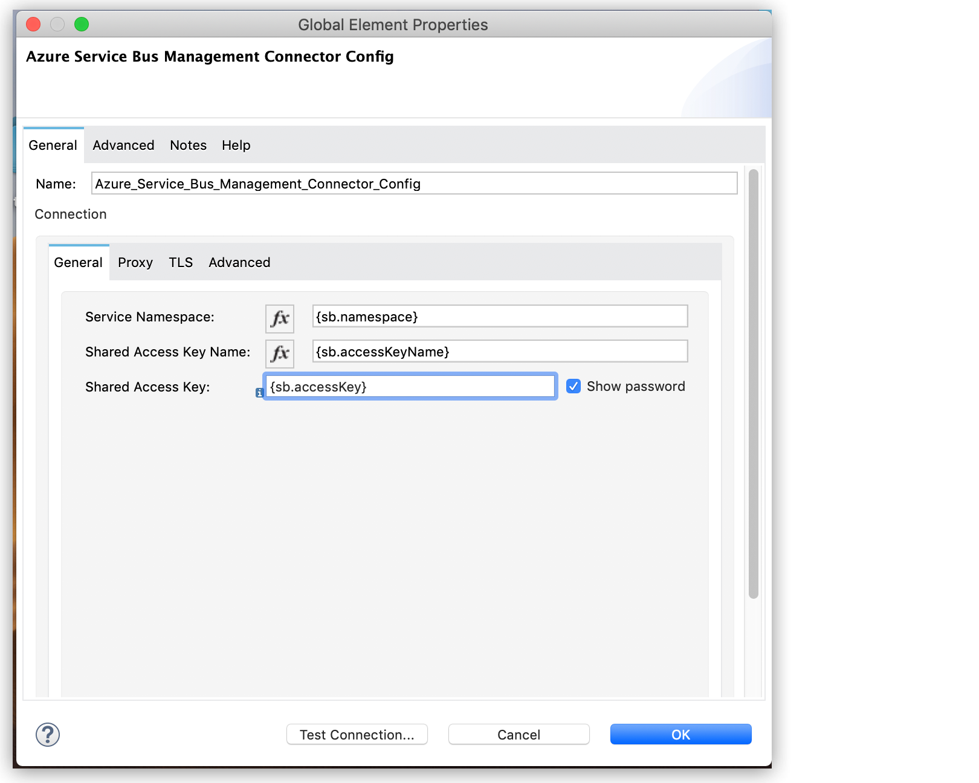
Task: Return to the outer General tab
Action: pyautogui.click(x=53, y=145)
